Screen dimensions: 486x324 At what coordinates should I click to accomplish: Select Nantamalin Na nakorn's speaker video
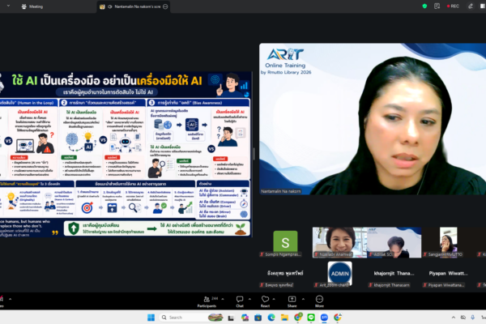373,119
